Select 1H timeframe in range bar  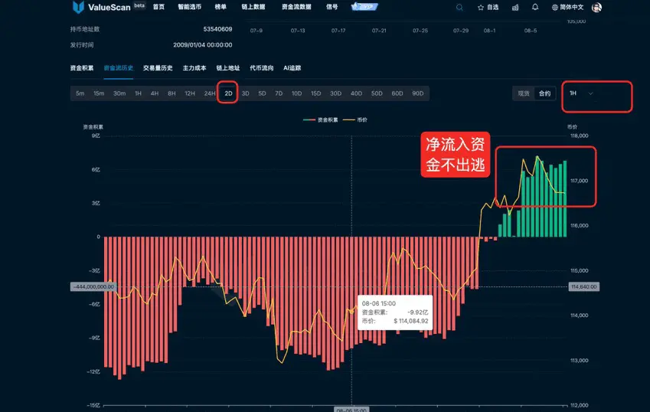(138, 93)
